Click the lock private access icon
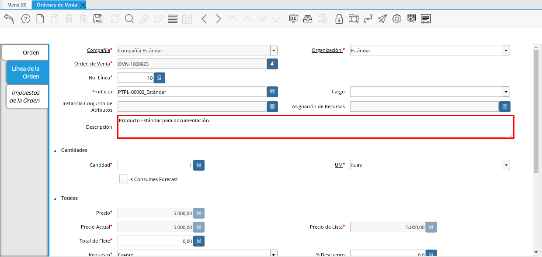 tap(339, 19)
